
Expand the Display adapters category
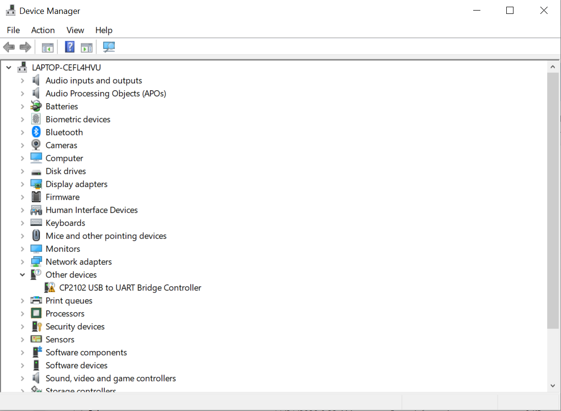[22, 184]
